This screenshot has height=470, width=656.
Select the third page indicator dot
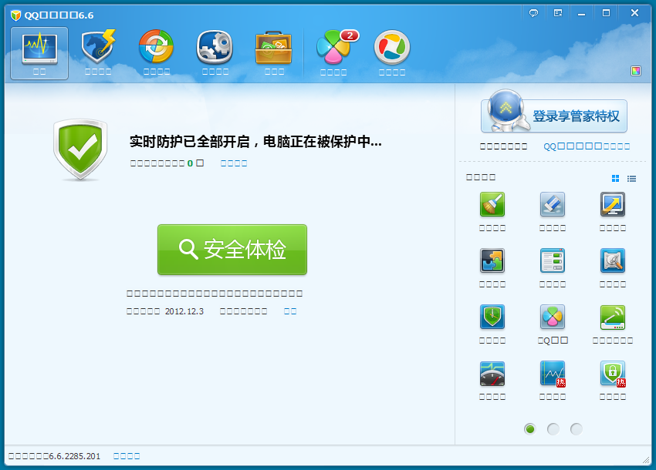[x=577, y=429]
